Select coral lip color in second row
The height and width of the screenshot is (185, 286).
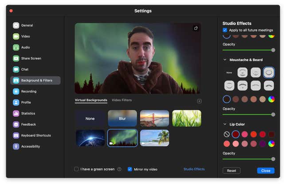coord(227,144)
